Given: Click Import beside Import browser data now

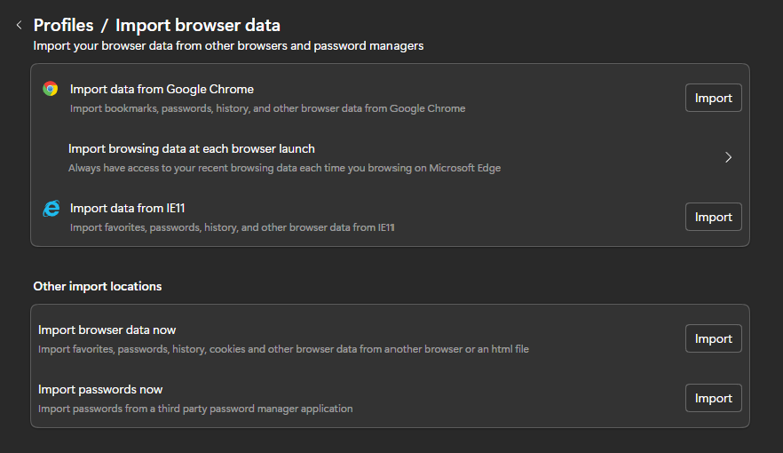Looking at the screenshot, I should (x=713, y=338).
